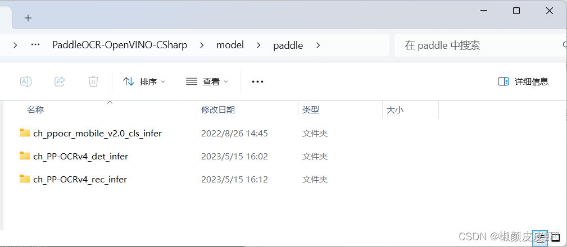This screenshot has width=567, height=247.
Task: Open a new tab with plus button
Action: (28, 18)
